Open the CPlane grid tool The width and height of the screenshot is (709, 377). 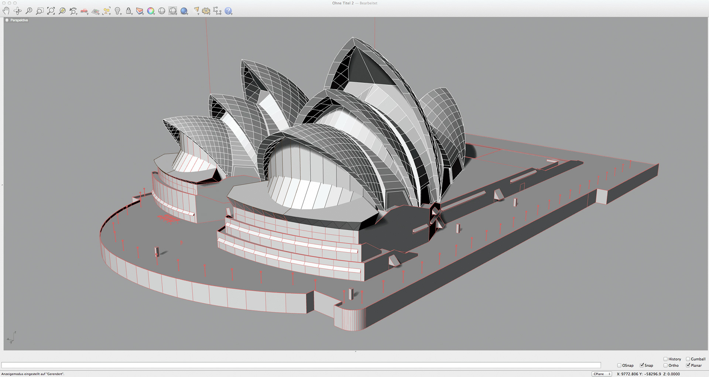point(95,11)
